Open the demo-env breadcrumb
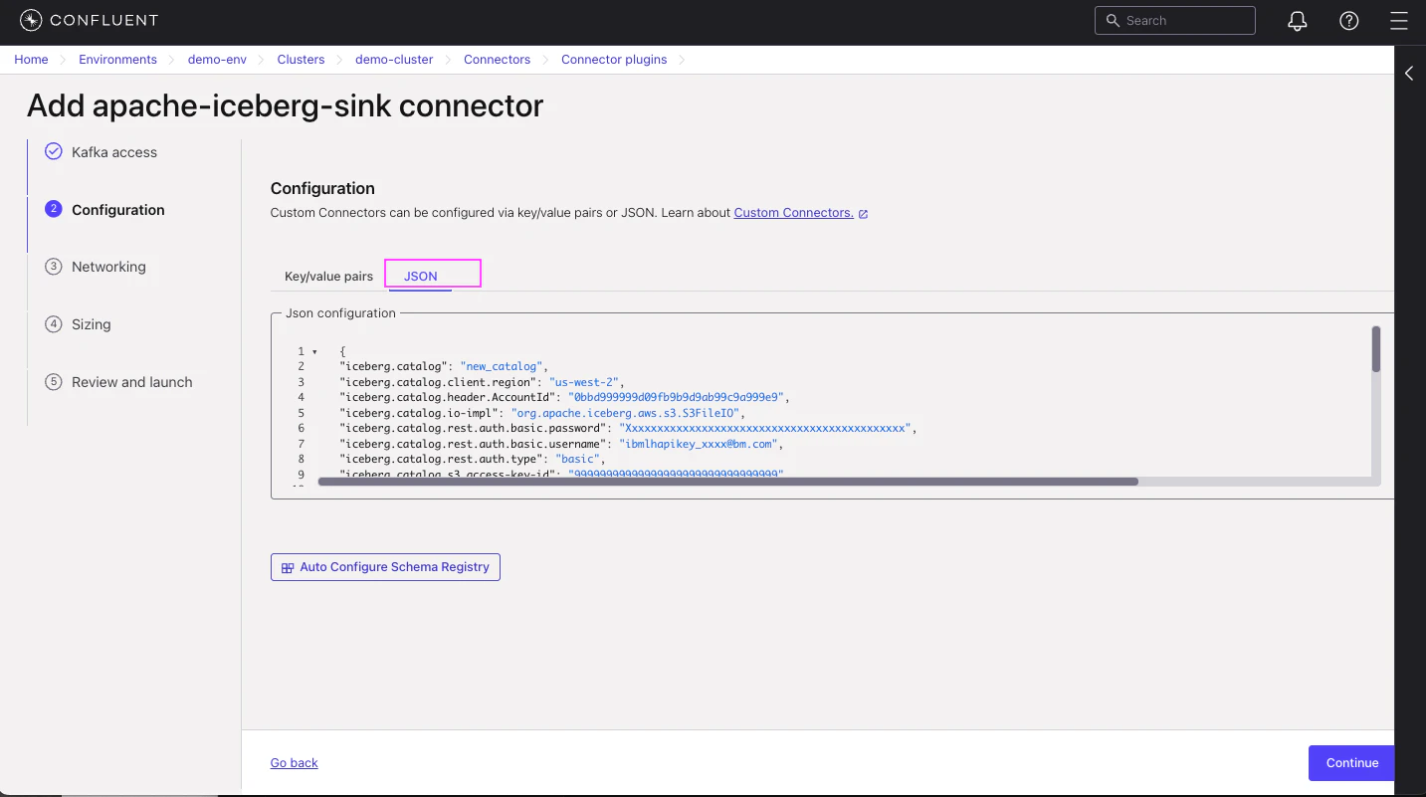This screenshot has height=797, width=1426. pyautogui.click(x=217, y=60)
